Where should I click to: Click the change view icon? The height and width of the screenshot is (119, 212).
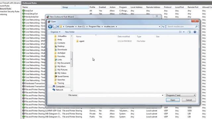pyautogui.click(x=180, y=32)
